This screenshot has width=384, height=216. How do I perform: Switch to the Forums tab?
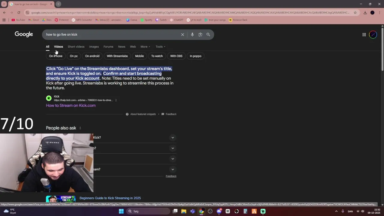click(108, 46)
